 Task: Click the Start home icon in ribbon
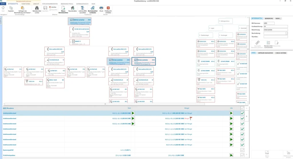(3, 8)
